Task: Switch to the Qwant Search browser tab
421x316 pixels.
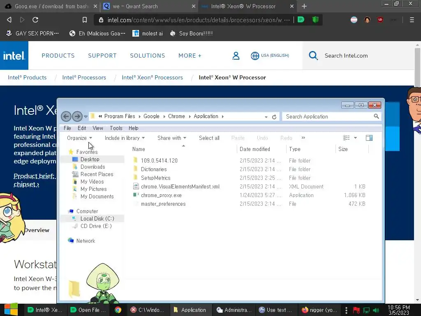Action: click(149, 6)
